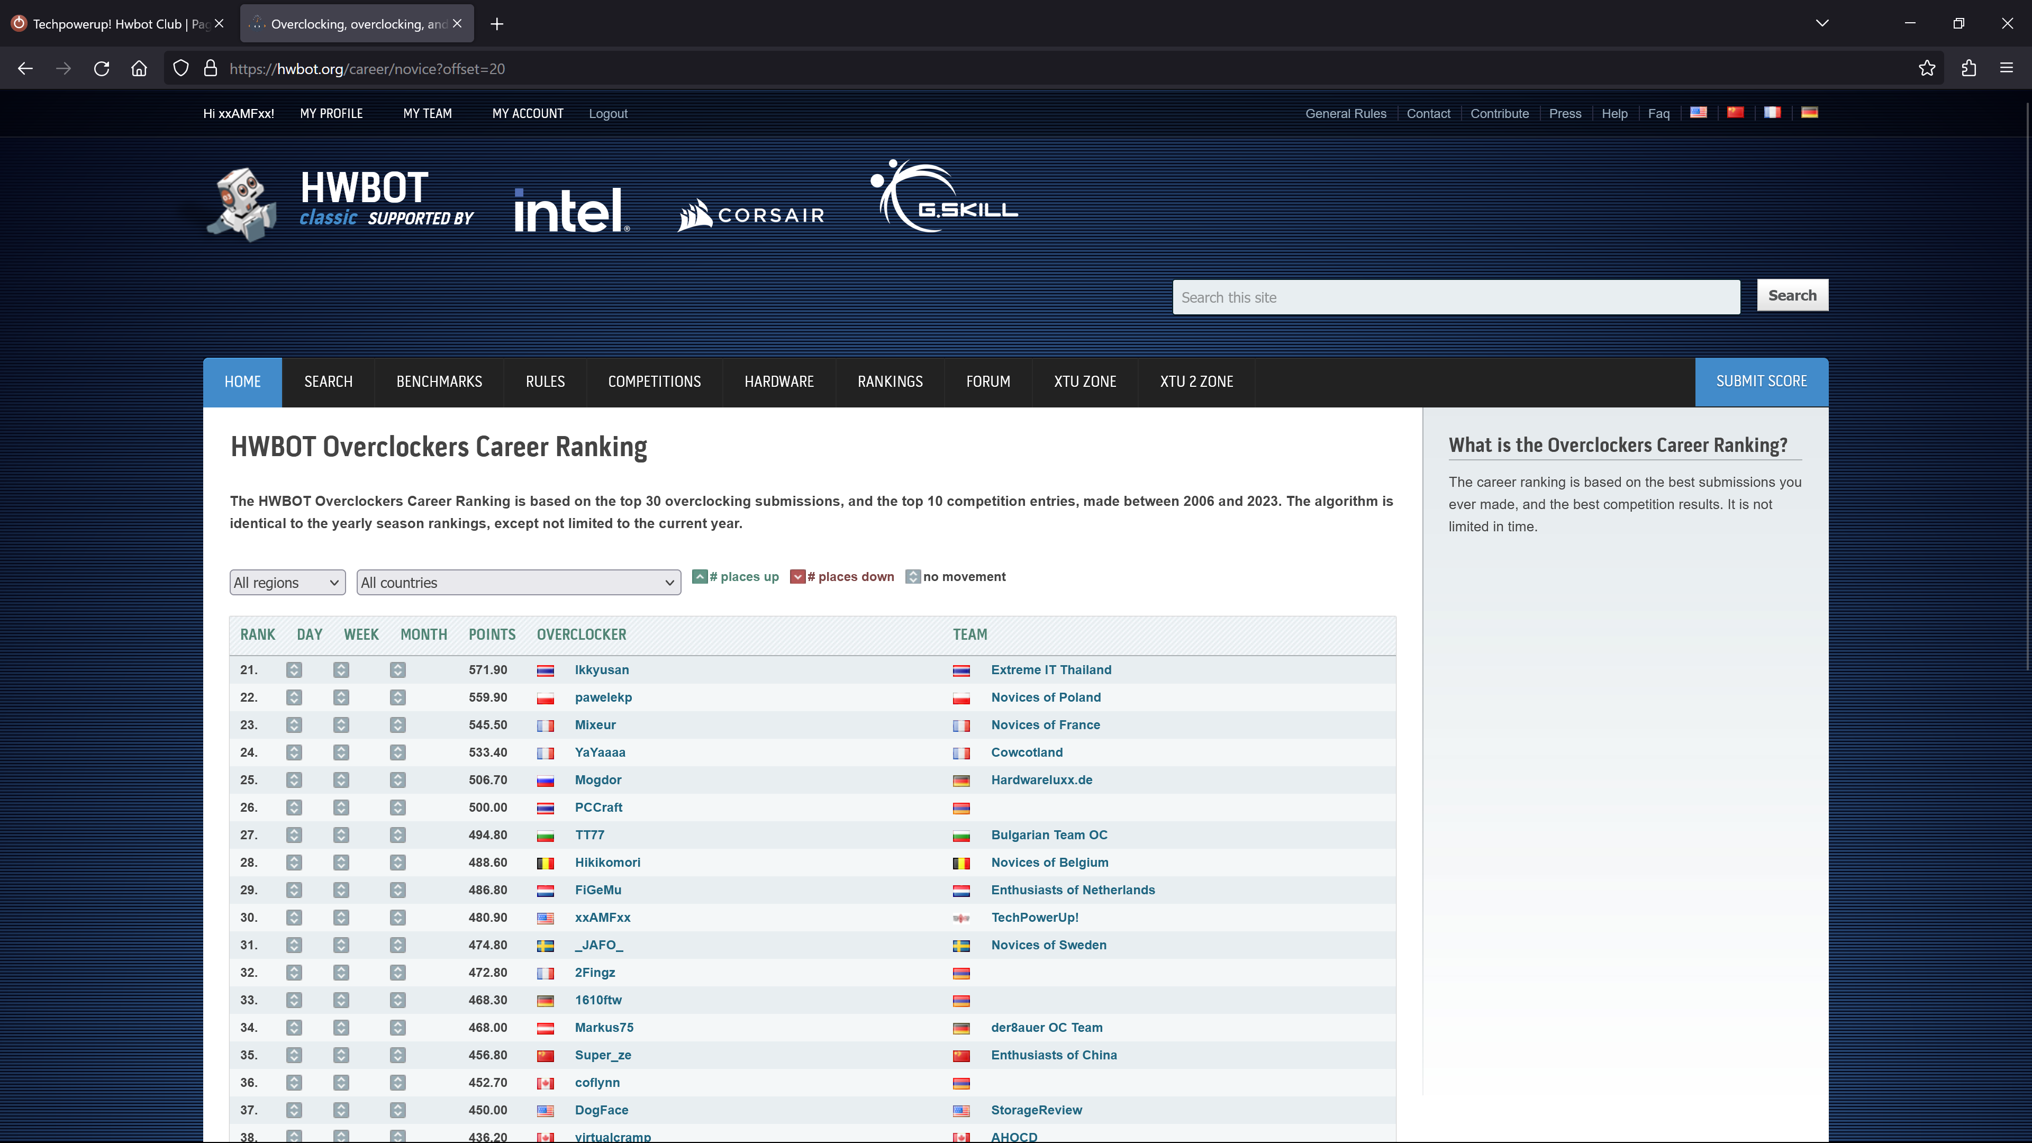Click the Search button
The image size is (2032, 1143).
point(1792,295)
